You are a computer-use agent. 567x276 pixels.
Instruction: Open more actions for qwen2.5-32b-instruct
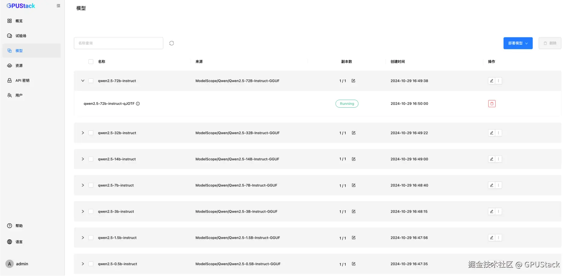499,133
